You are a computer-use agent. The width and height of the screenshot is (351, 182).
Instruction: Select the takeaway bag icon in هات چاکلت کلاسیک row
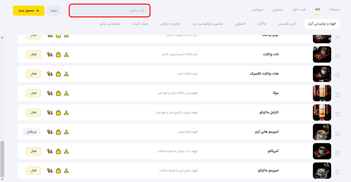pyautogui.click(x=58, y=74)
